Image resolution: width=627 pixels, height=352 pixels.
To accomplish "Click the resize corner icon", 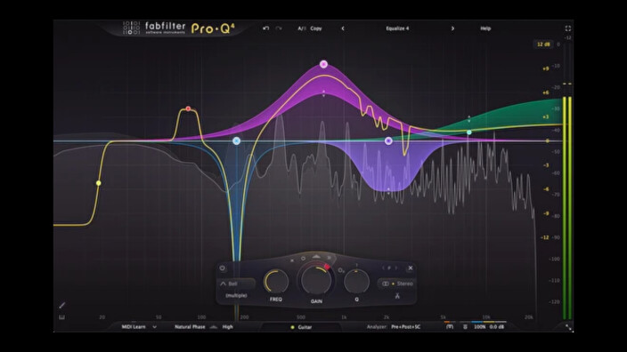I will click(568, 327).
